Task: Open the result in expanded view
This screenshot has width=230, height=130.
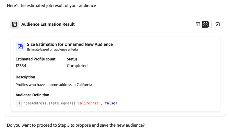Action: click(217, 24)
